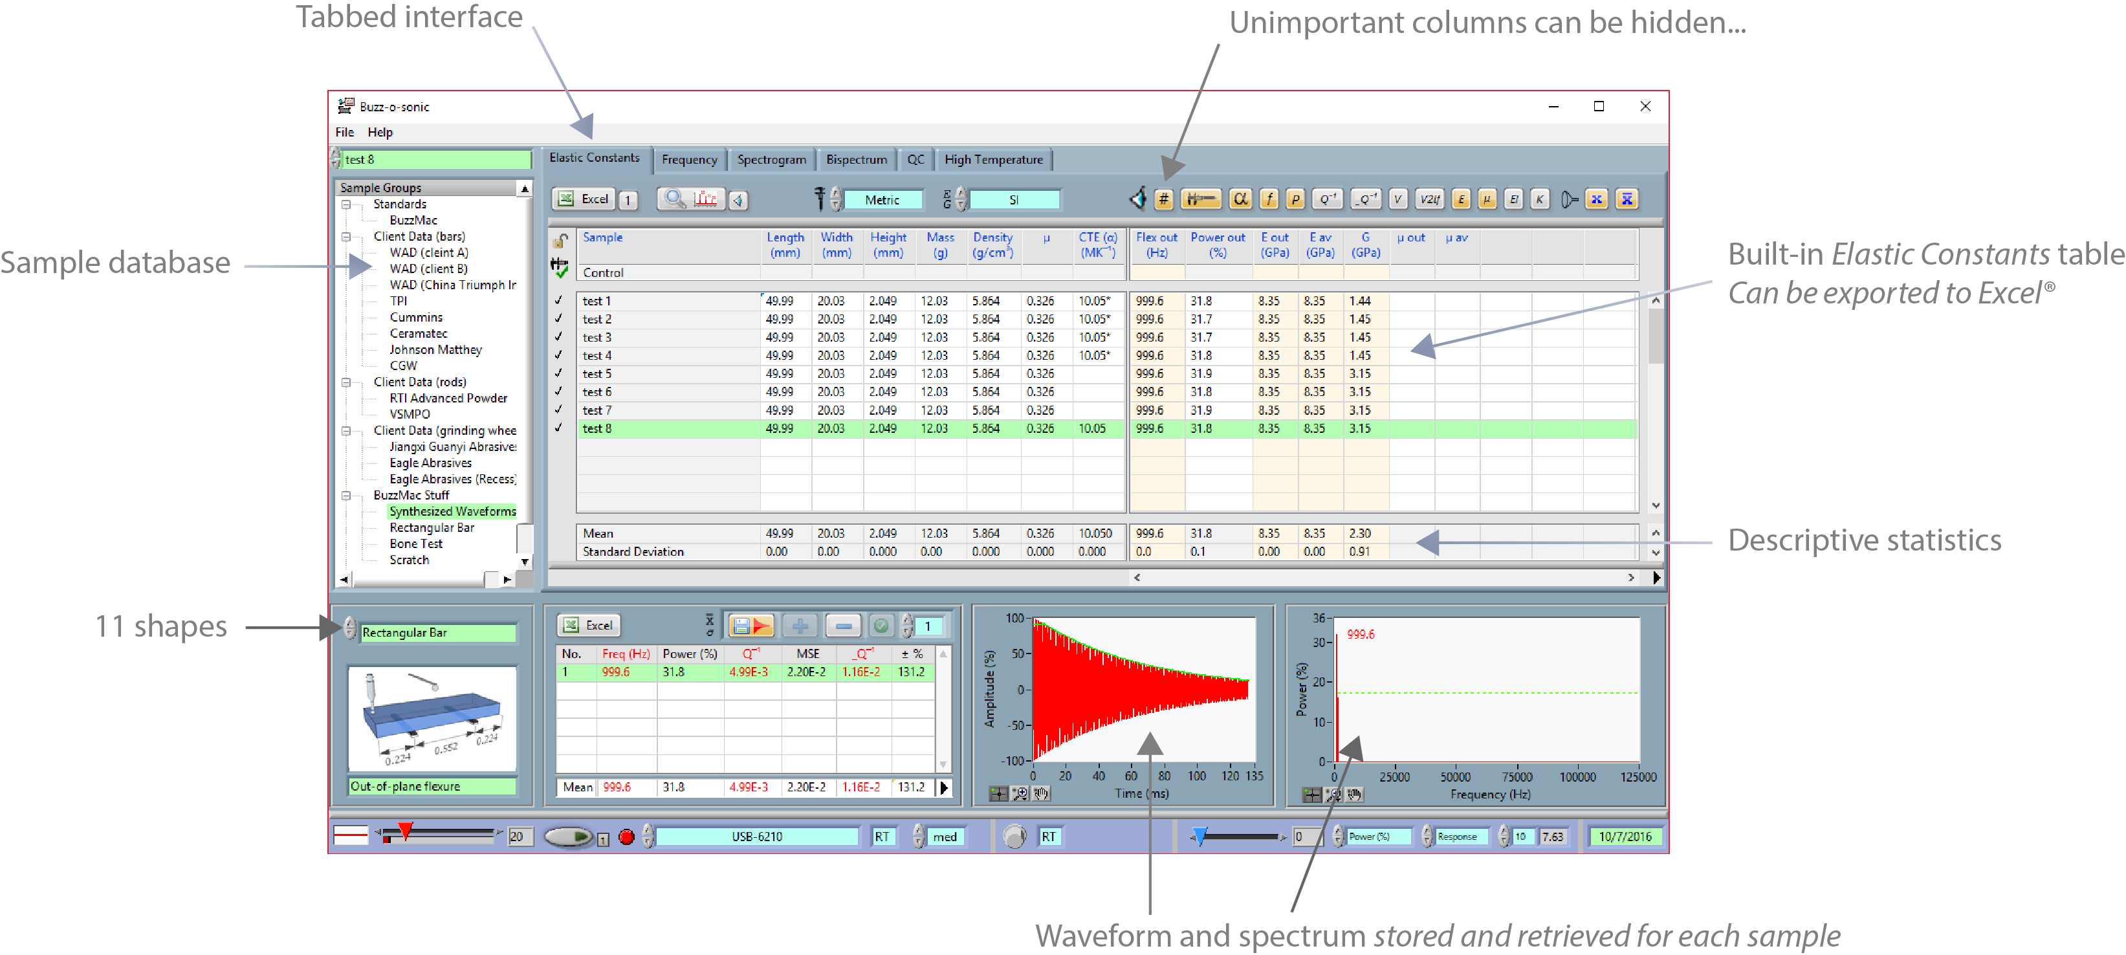Viewport: 2126px width, 955px height.
Task: Click the Excel button in the measurement panel
Action: pos(589,626)
